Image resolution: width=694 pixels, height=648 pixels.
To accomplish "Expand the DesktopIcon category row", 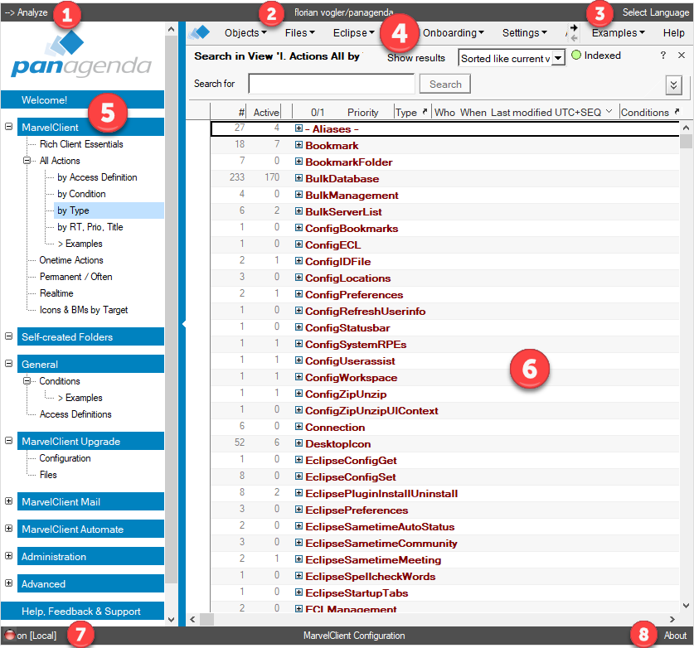I will pos(299,443).
